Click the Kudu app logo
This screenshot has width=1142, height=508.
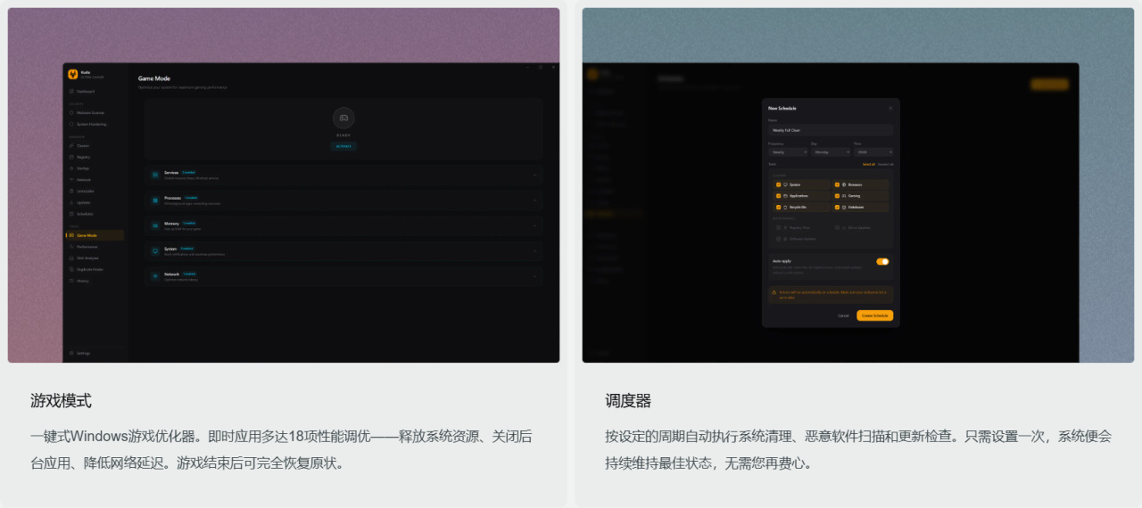(73, 74)
